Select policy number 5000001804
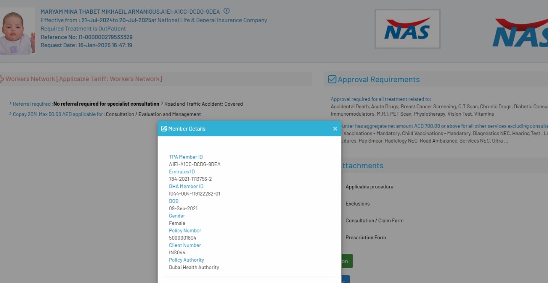This screenshot has height=283, width=548. [x=183, y=238]
